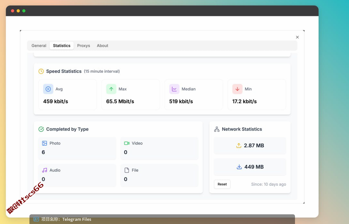Click the Photo image icon

[x=45, y=143]
